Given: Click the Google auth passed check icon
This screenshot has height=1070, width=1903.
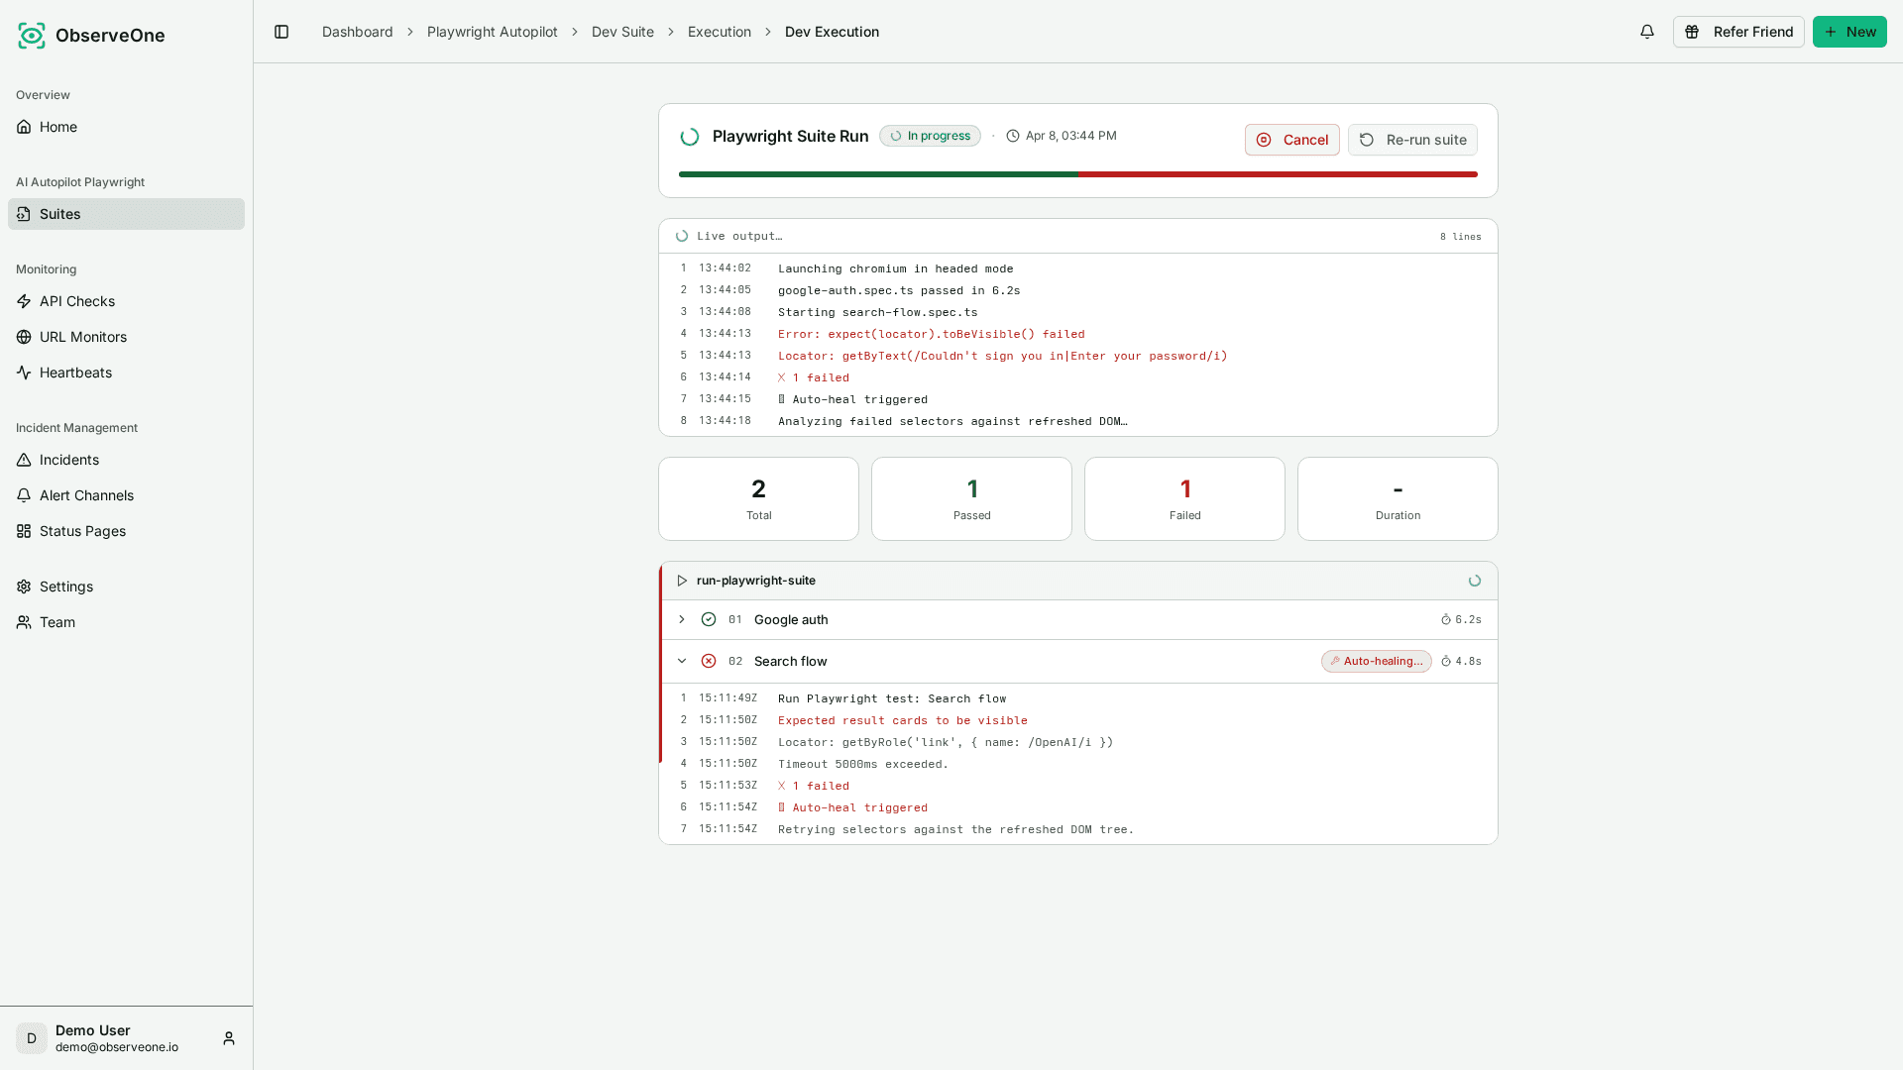Looking at the screenshot, I should (x=709, y=619).
